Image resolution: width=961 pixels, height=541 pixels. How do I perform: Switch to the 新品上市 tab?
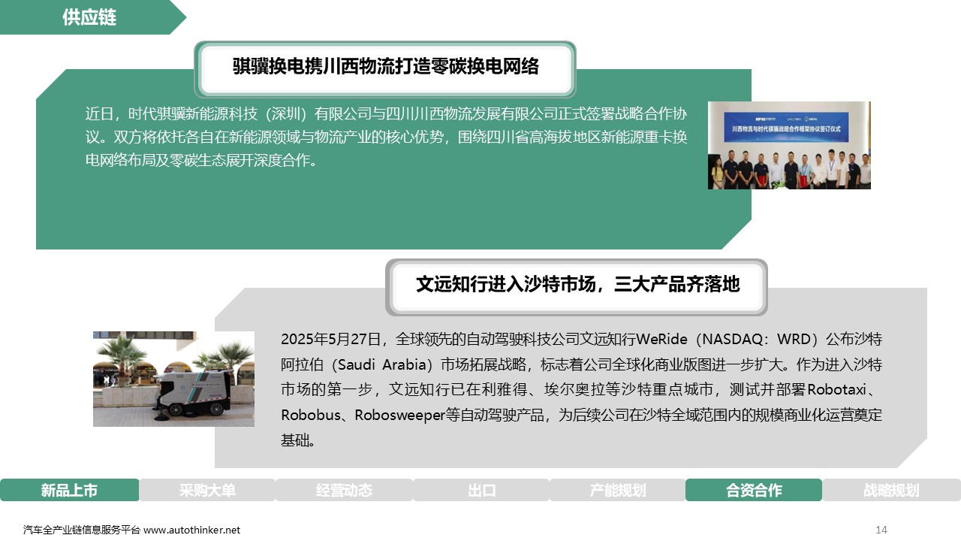69,491
